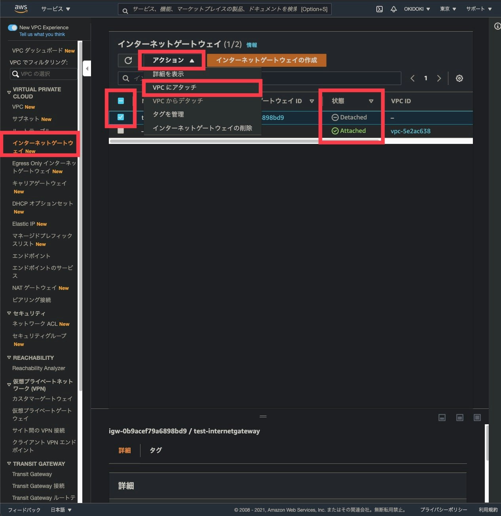Switch to the タグ tab
501x516 pixels.
click(x=156, y=450)
